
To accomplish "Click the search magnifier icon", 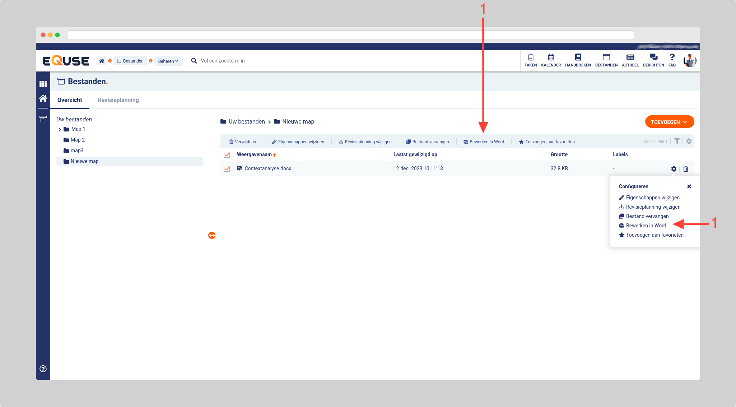I will 194,61.
